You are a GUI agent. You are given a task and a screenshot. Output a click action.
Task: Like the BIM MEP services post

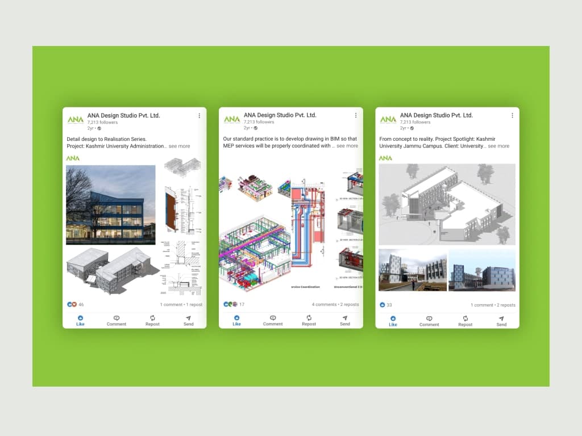coord(236,320)
